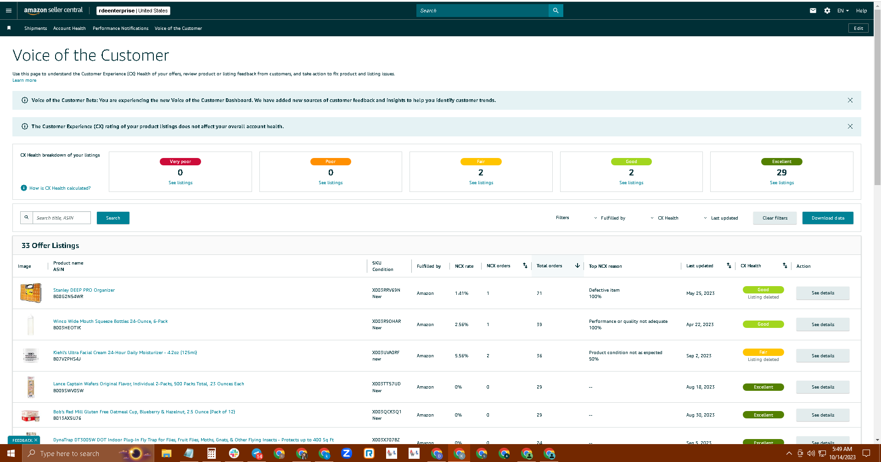The image size is (881, 462).
Task: Click the bookmark icon in favorites bar
Action: tap(9, 28)
